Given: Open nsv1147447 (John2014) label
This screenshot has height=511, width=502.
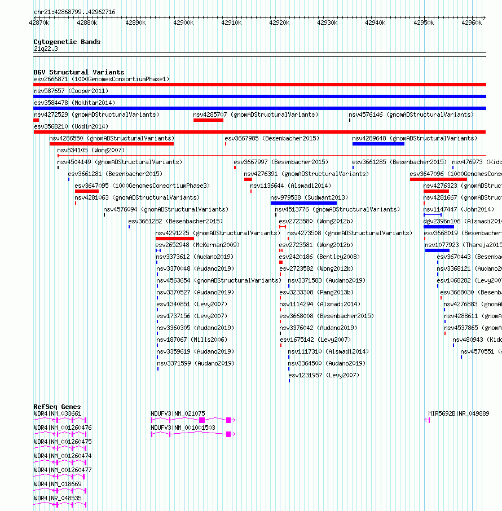Looking at the screenshot, I should 459,209.
